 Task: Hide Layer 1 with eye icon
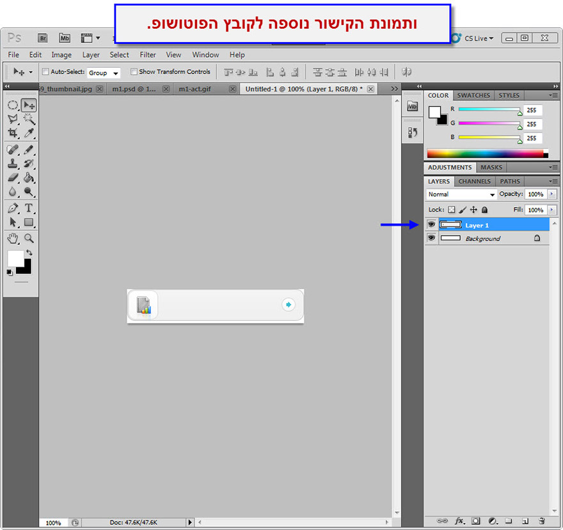(431, 224)
